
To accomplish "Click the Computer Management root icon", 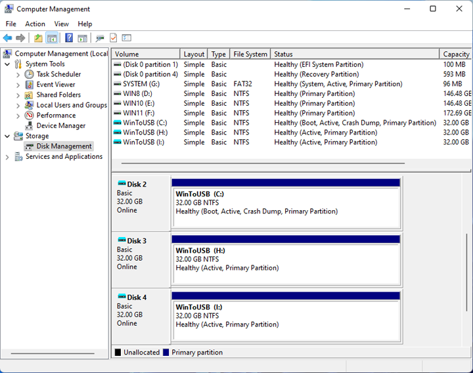I will (x=7, y=54).
